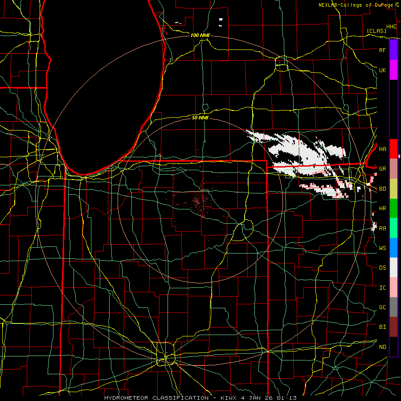Screen dimensions: 401x401
Task: Click the UK legend label
Action: tap(382, 70)
